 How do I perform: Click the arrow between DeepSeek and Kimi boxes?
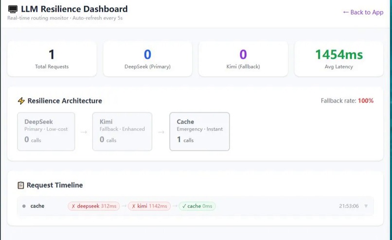pyautogui.click(x=84, y=132)
